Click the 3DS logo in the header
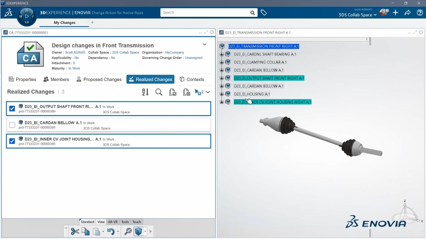Screen dimensions: 426x239 pyautogui.click(x=8, y=13)
